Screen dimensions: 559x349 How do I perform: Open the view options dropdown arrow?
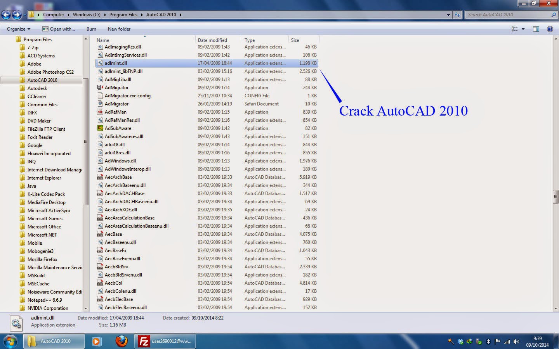coord(523,29)
